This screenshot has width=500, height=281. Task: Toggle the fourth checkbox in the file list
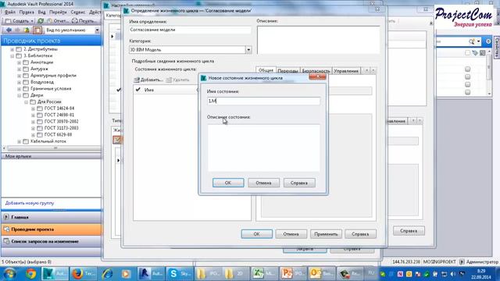click(x=467, y=92)
